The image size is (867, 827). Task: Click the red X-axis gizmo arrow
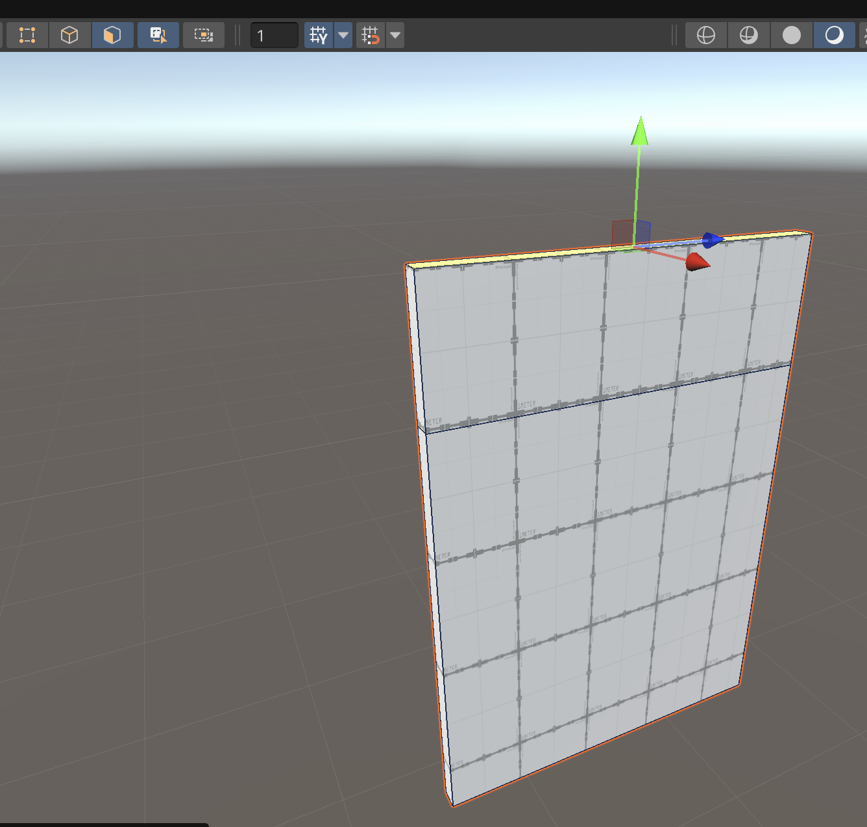point(697,262)
